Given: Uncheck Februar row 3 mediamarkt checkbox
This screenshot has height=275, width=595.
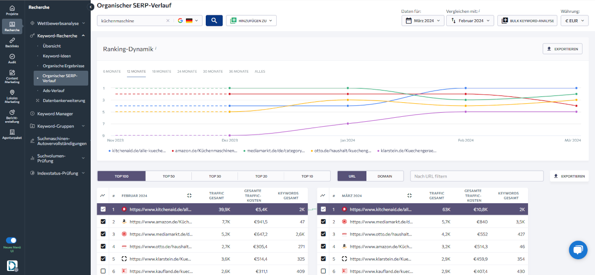Looking at the screenshot, I should 103,234.
